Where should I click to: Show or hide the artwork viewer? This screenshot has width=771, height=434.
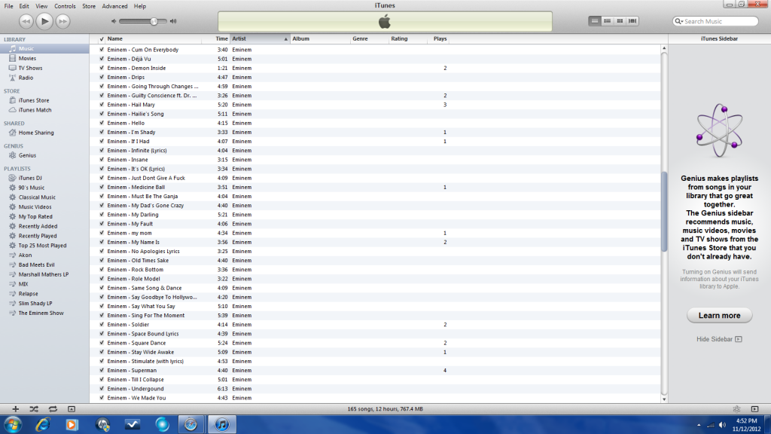(x=72, y=409)
